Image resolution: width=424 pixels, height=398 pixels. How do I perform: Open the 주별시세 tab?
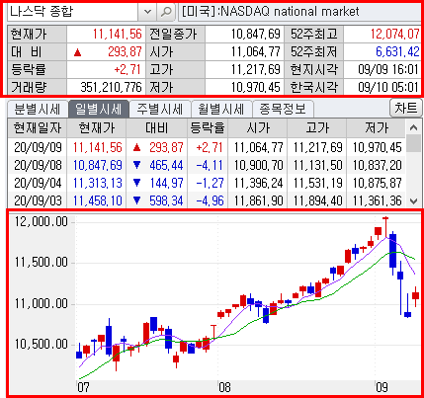(160, 109)
